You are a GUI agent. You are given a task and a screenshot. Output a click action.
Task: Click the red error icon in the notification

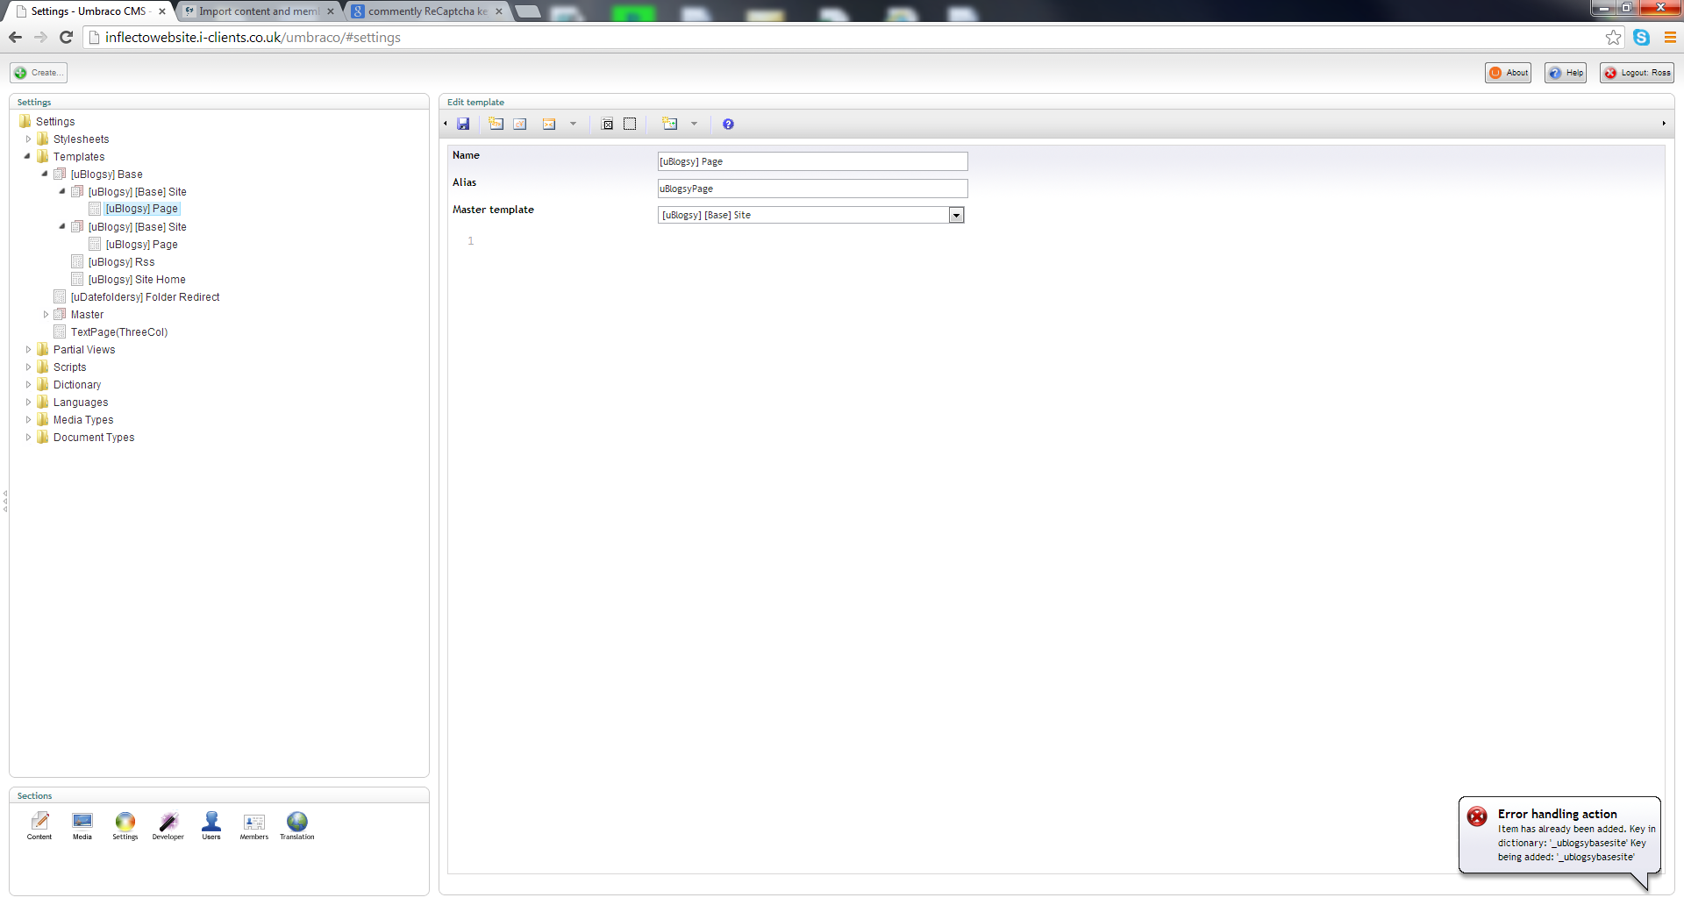click(1477, 816)
